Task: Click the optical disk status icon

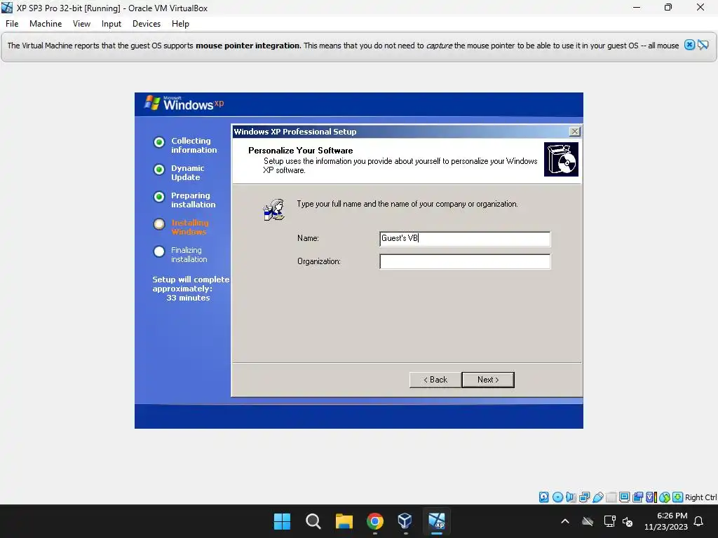Action: (557, 497)
